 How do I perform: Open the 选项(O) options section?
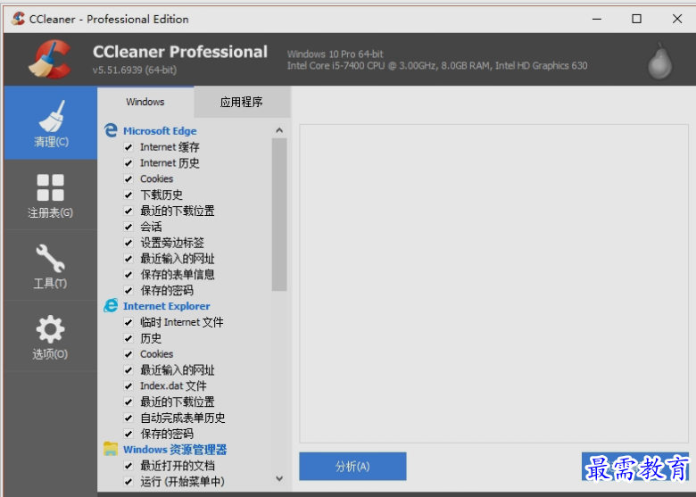pyautogui.click(x=51, y=336)
